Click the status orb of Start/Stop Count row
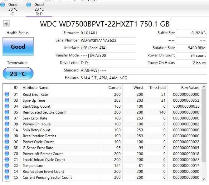 point(7,106)
